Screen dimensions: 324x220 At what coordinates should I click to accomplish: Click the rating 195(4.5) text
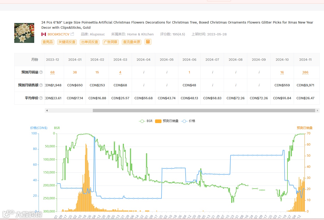(x=179, y=34)
